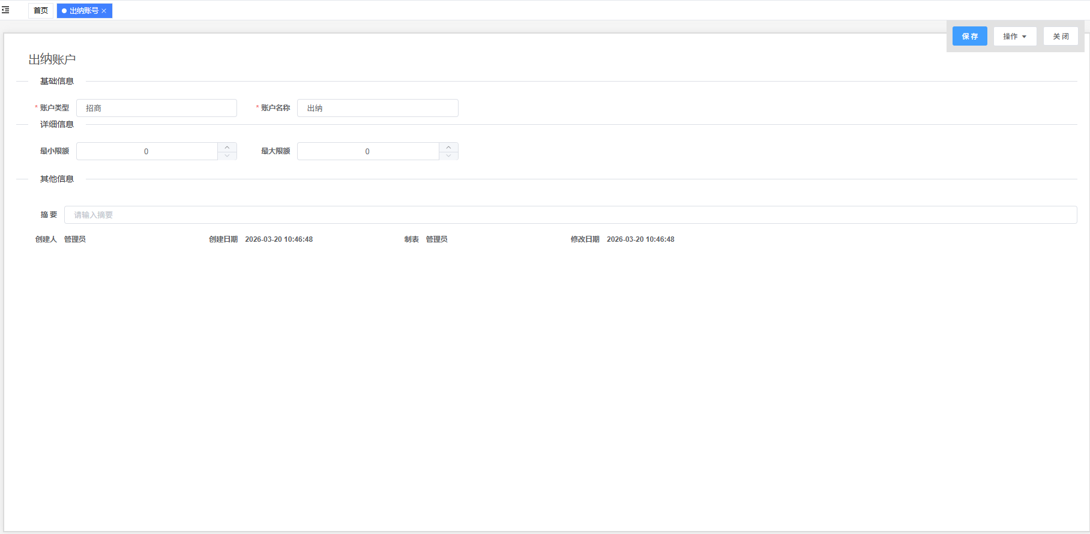Image resolution: width=1090 pixels, height=534 pixels.
Task: Open the 操作 dropdown menu
Action: point(1014,37)
